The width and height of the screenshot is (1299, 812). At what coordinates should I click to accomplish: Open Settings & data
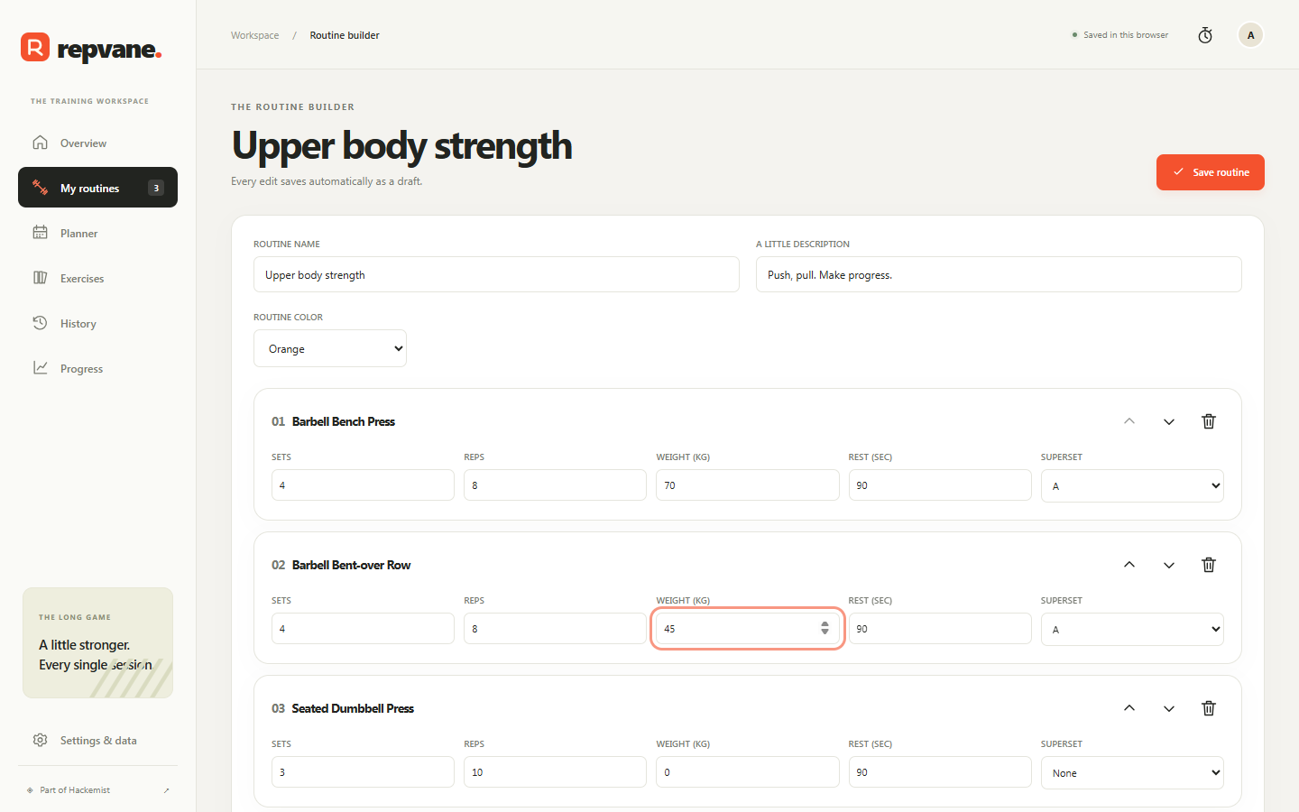(97, 740)
